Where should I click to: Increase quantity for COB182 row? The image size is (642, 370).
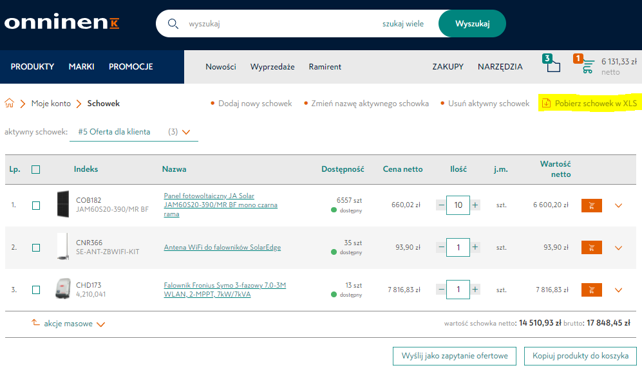coord(475,205)
